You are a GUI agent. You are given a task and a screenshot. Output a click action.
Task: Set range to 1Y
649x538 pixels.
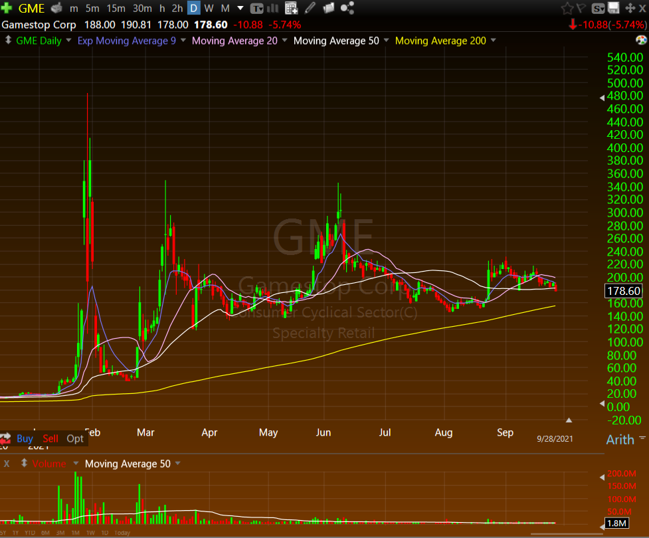pyautogui.click(x=15, y=533)
